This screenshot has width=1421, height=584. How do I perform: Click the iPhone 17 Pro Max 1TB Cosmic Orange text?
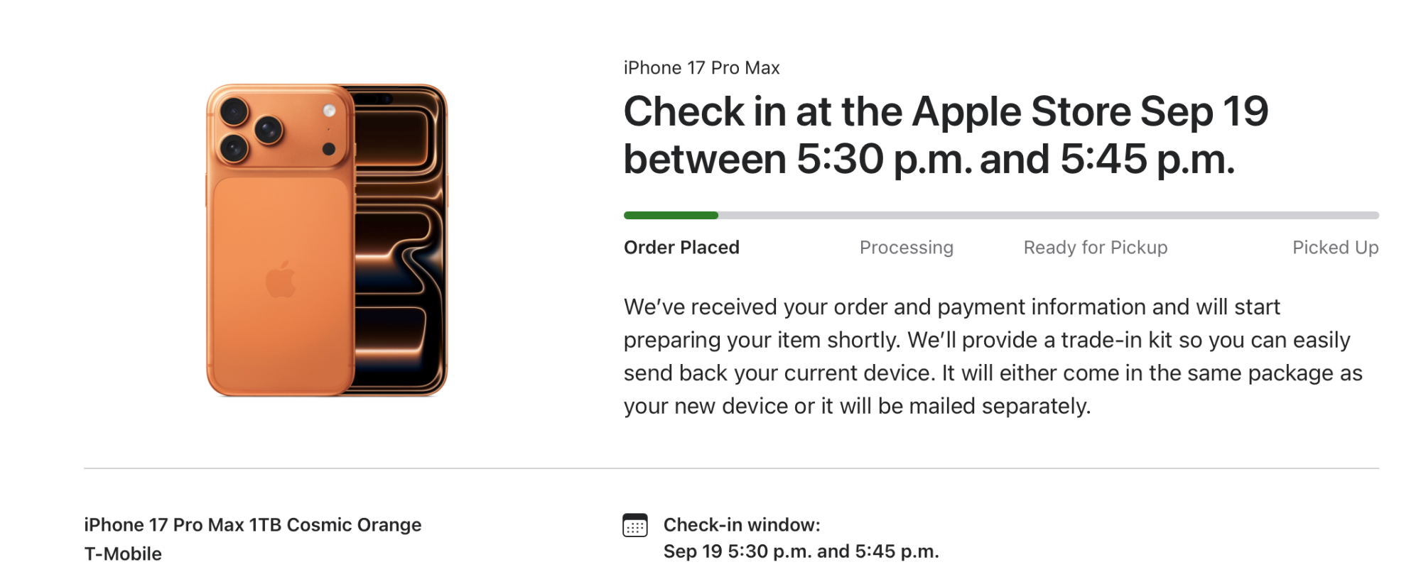coord(252,525)
